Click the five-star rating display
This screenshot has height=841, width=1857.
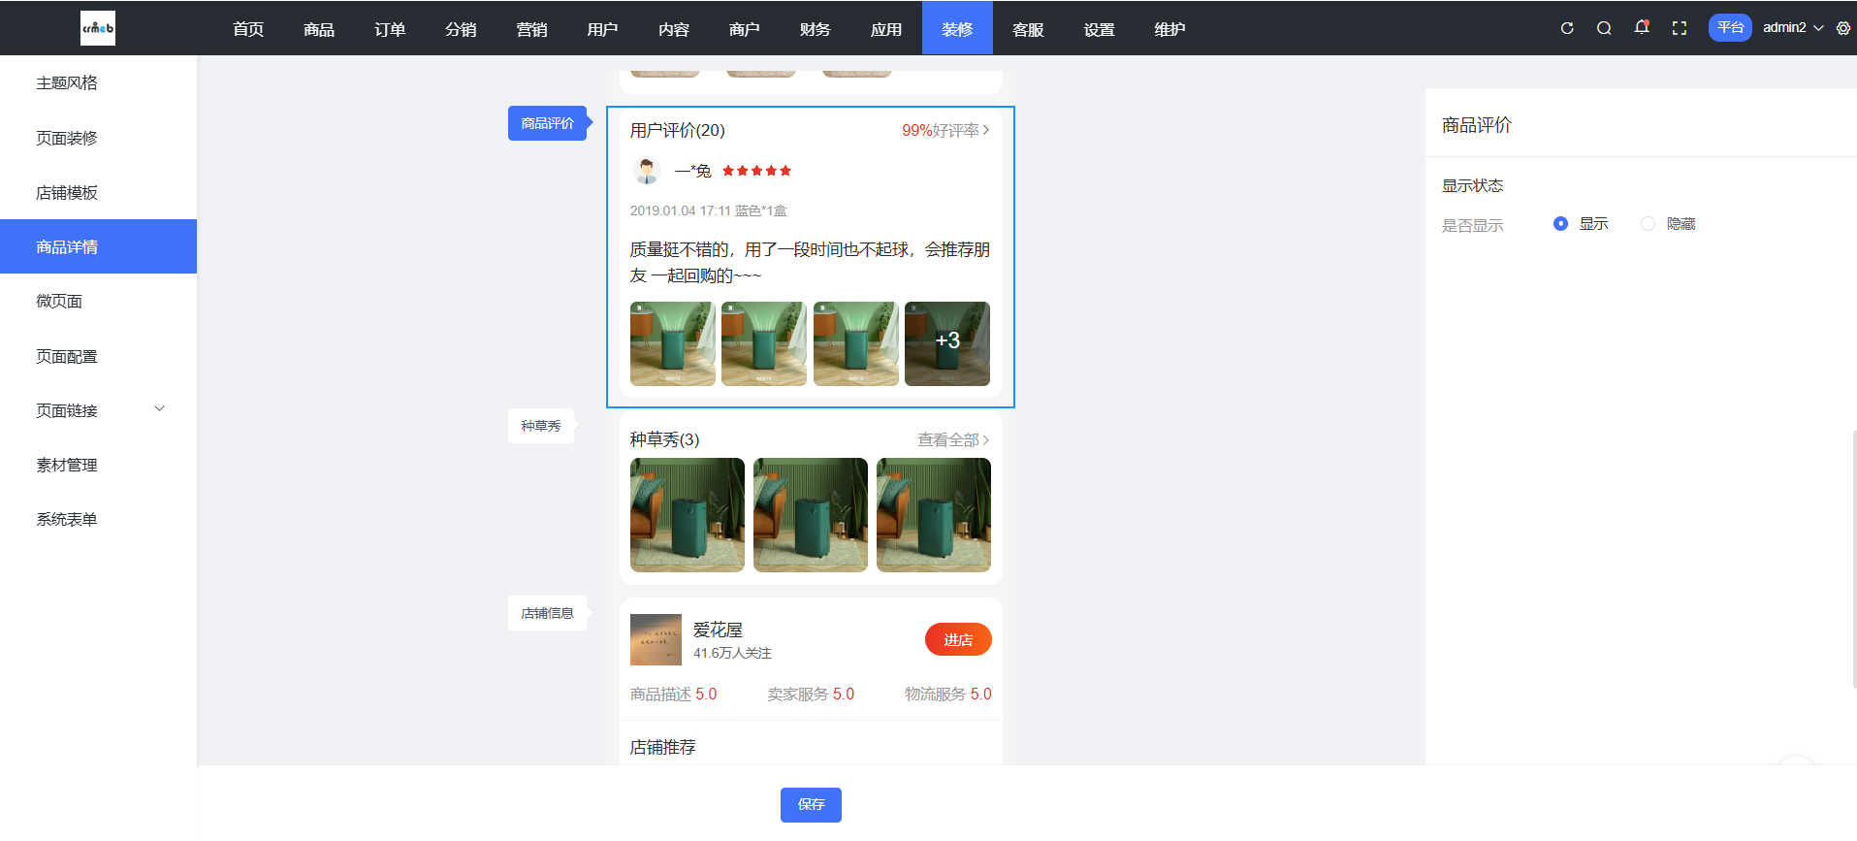click(756, 171)
